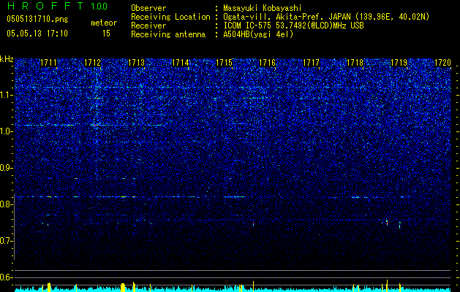Click the 1.1 kHz axis label

click(7, 95)
